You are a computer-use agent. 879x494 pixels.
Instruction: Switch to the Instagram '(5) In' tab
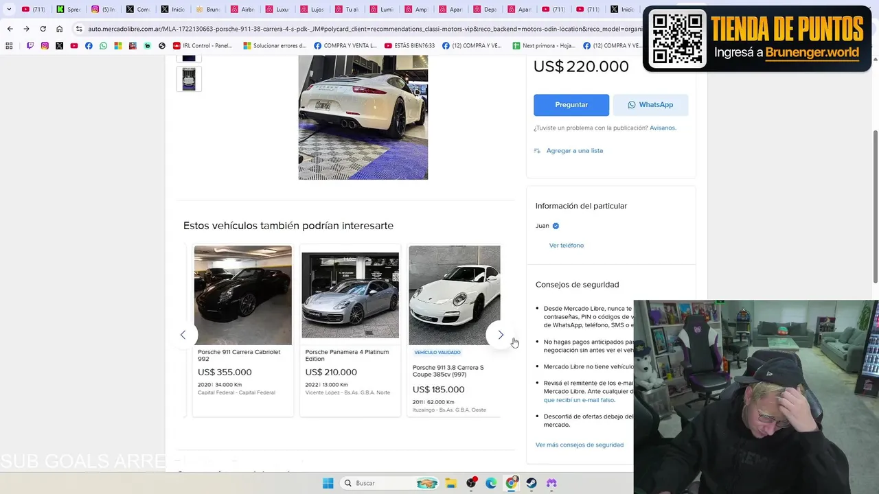[104, 10]
